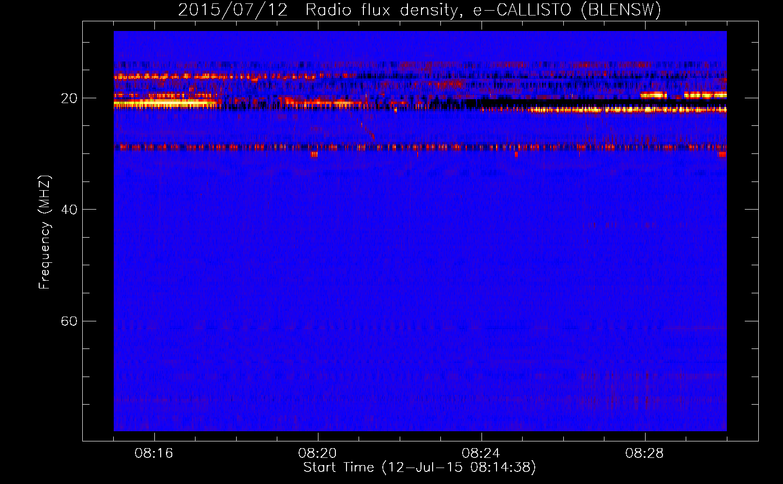The width and height of the screenshot is (783, 484).
Task: Click the 60 MHz frequency tick label
Action: pos(69,321)
